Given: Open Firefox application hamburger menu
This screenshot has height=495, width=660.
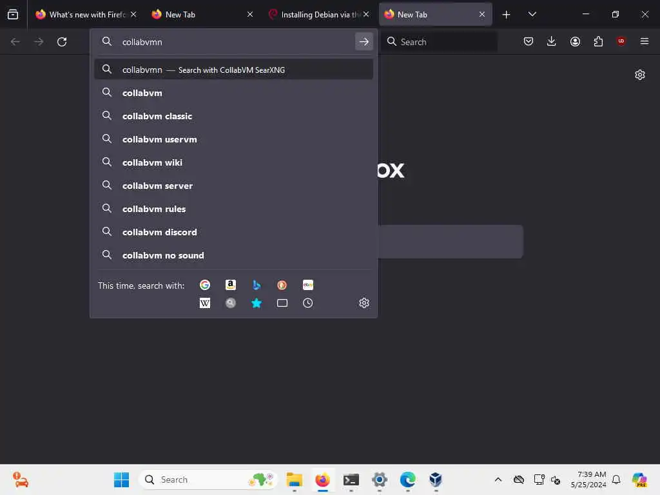Looking at the screenshot, I should pyautogui.click(x=644, y=41).
